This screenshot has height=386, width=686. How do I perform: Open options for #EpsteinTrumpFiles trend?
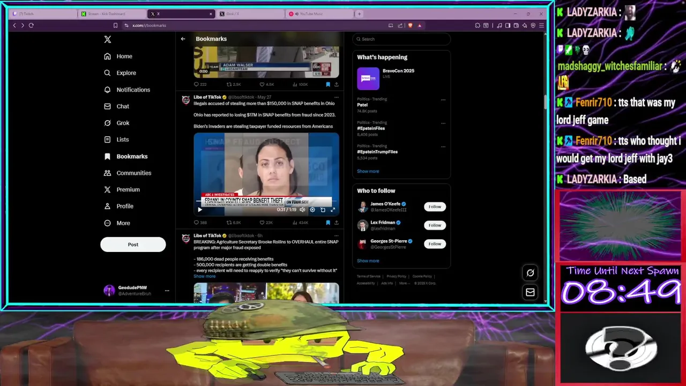pyautogui.click(x=443, y=146)
